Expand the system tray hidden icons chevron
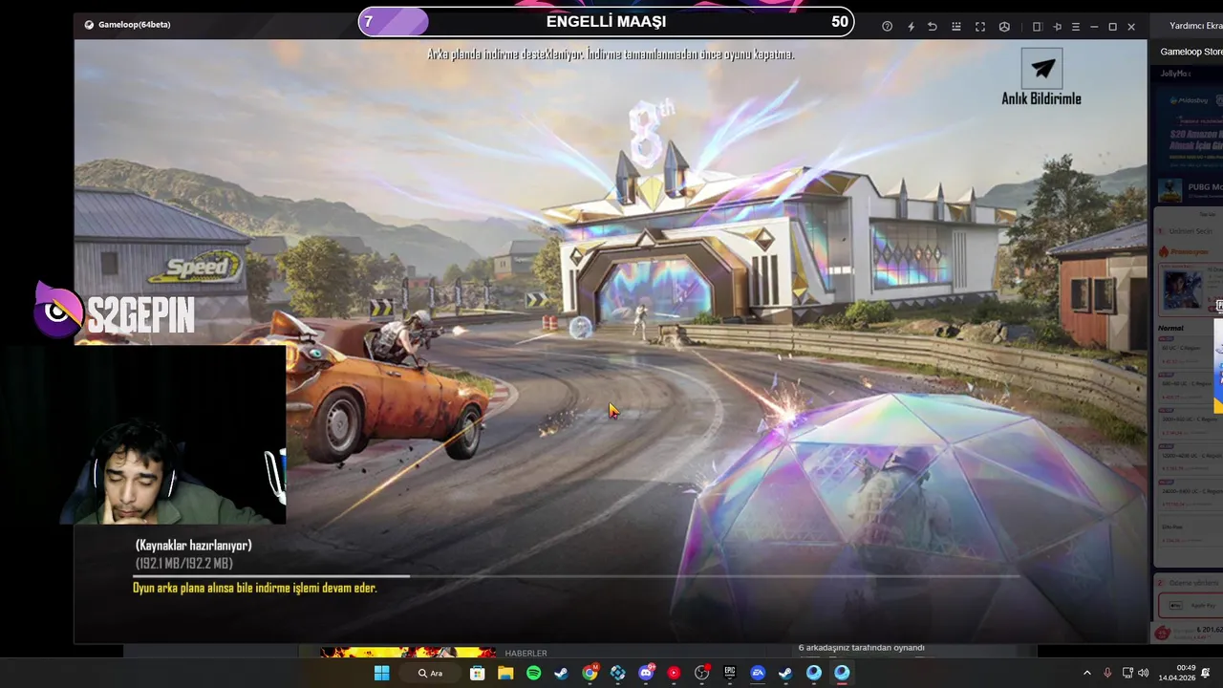Image resolution: width=1223 pixels, height=688 pixels. click(1086, 673)
